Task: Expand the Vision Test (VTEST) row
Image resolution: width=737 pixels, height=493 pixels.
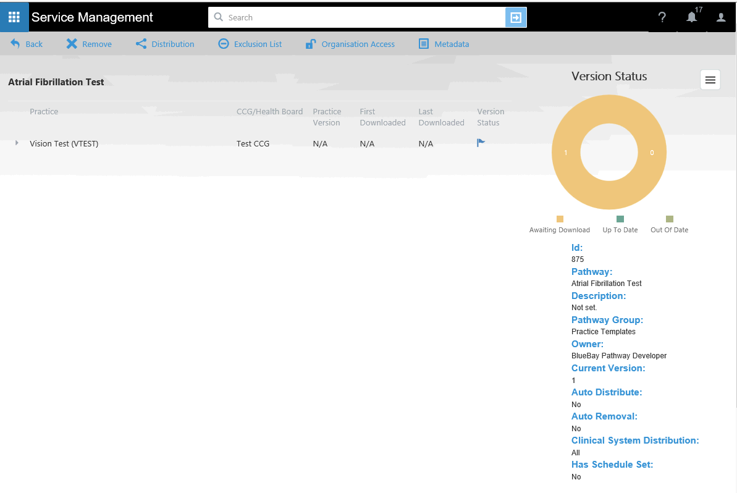Action: tap(17, 143)
